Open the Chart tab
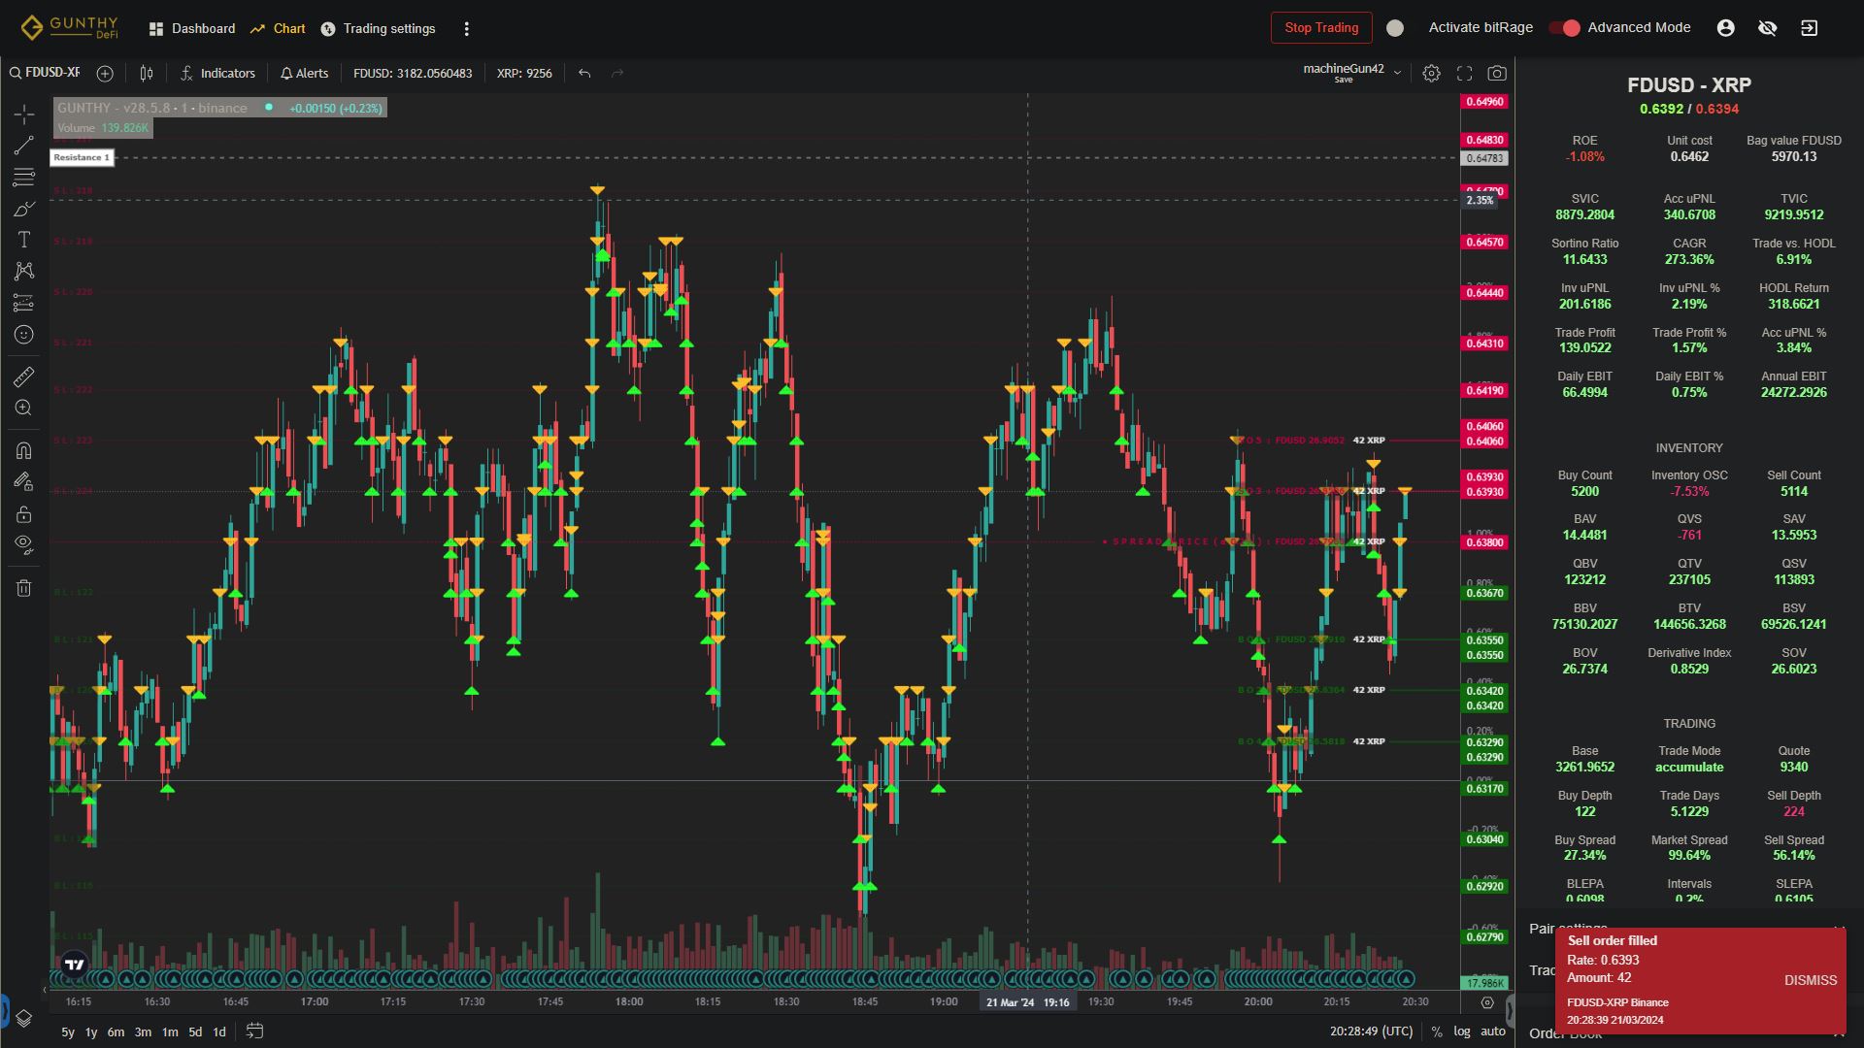The image size is (1864, 1048). [278, 28]
